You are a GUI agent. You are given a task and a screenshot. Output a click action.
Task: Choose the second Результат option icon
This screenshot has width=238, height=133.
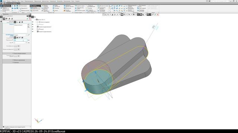pos(17,22)
